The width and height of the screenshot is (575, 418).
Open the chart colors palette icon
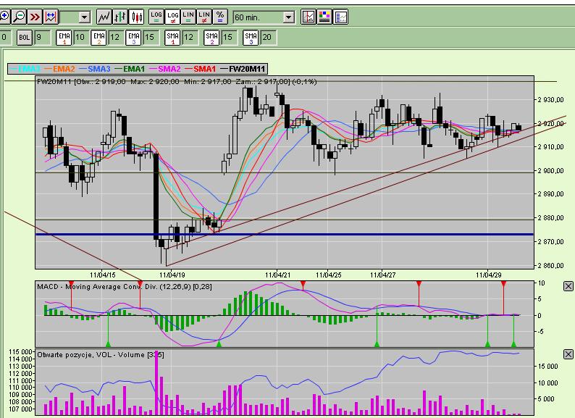324,17
